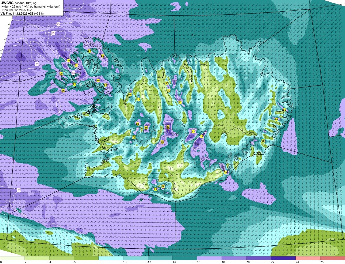Click the legend scale number 6

coord(75,262)
